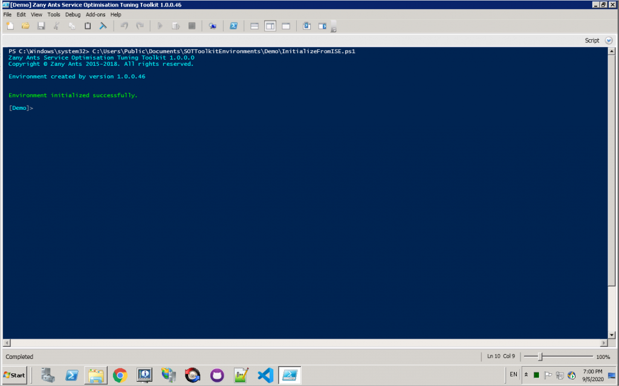Image resolution: width=619 pixels, height=386 pixels.
Task: Open chart notepad app in taskbar
Action: 241,375
